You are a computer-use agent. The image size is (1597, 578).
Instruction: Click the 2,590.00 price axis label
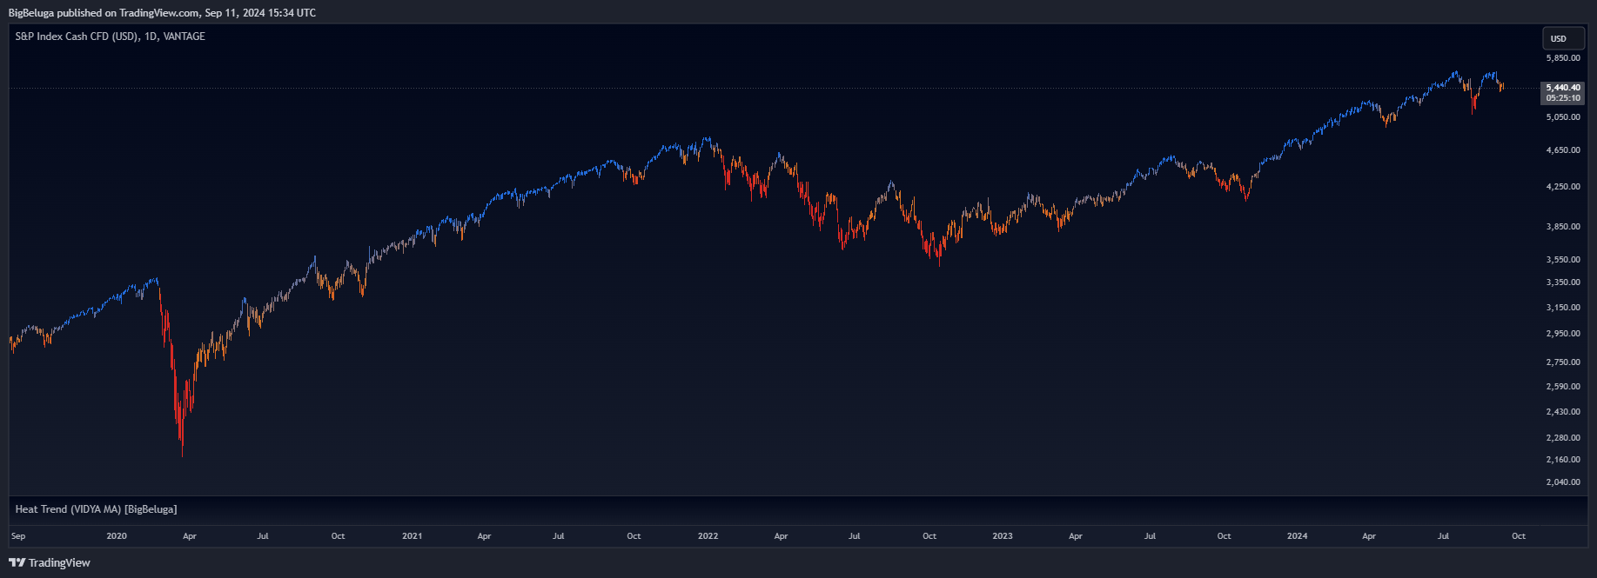pos(1563,387)
